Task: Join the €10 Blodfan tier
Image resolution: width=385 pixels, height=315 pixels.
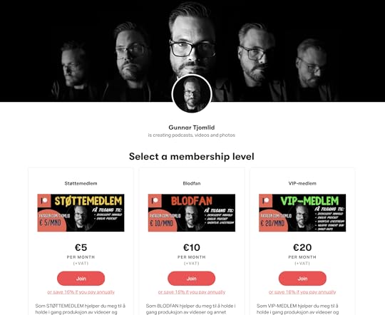Action: [192, 279]
